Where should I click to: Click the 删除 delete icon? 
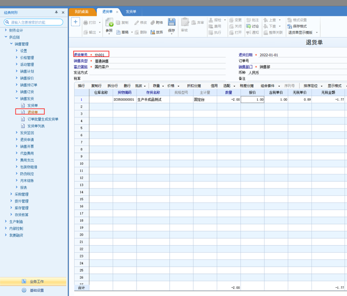(x=137, y=32)
